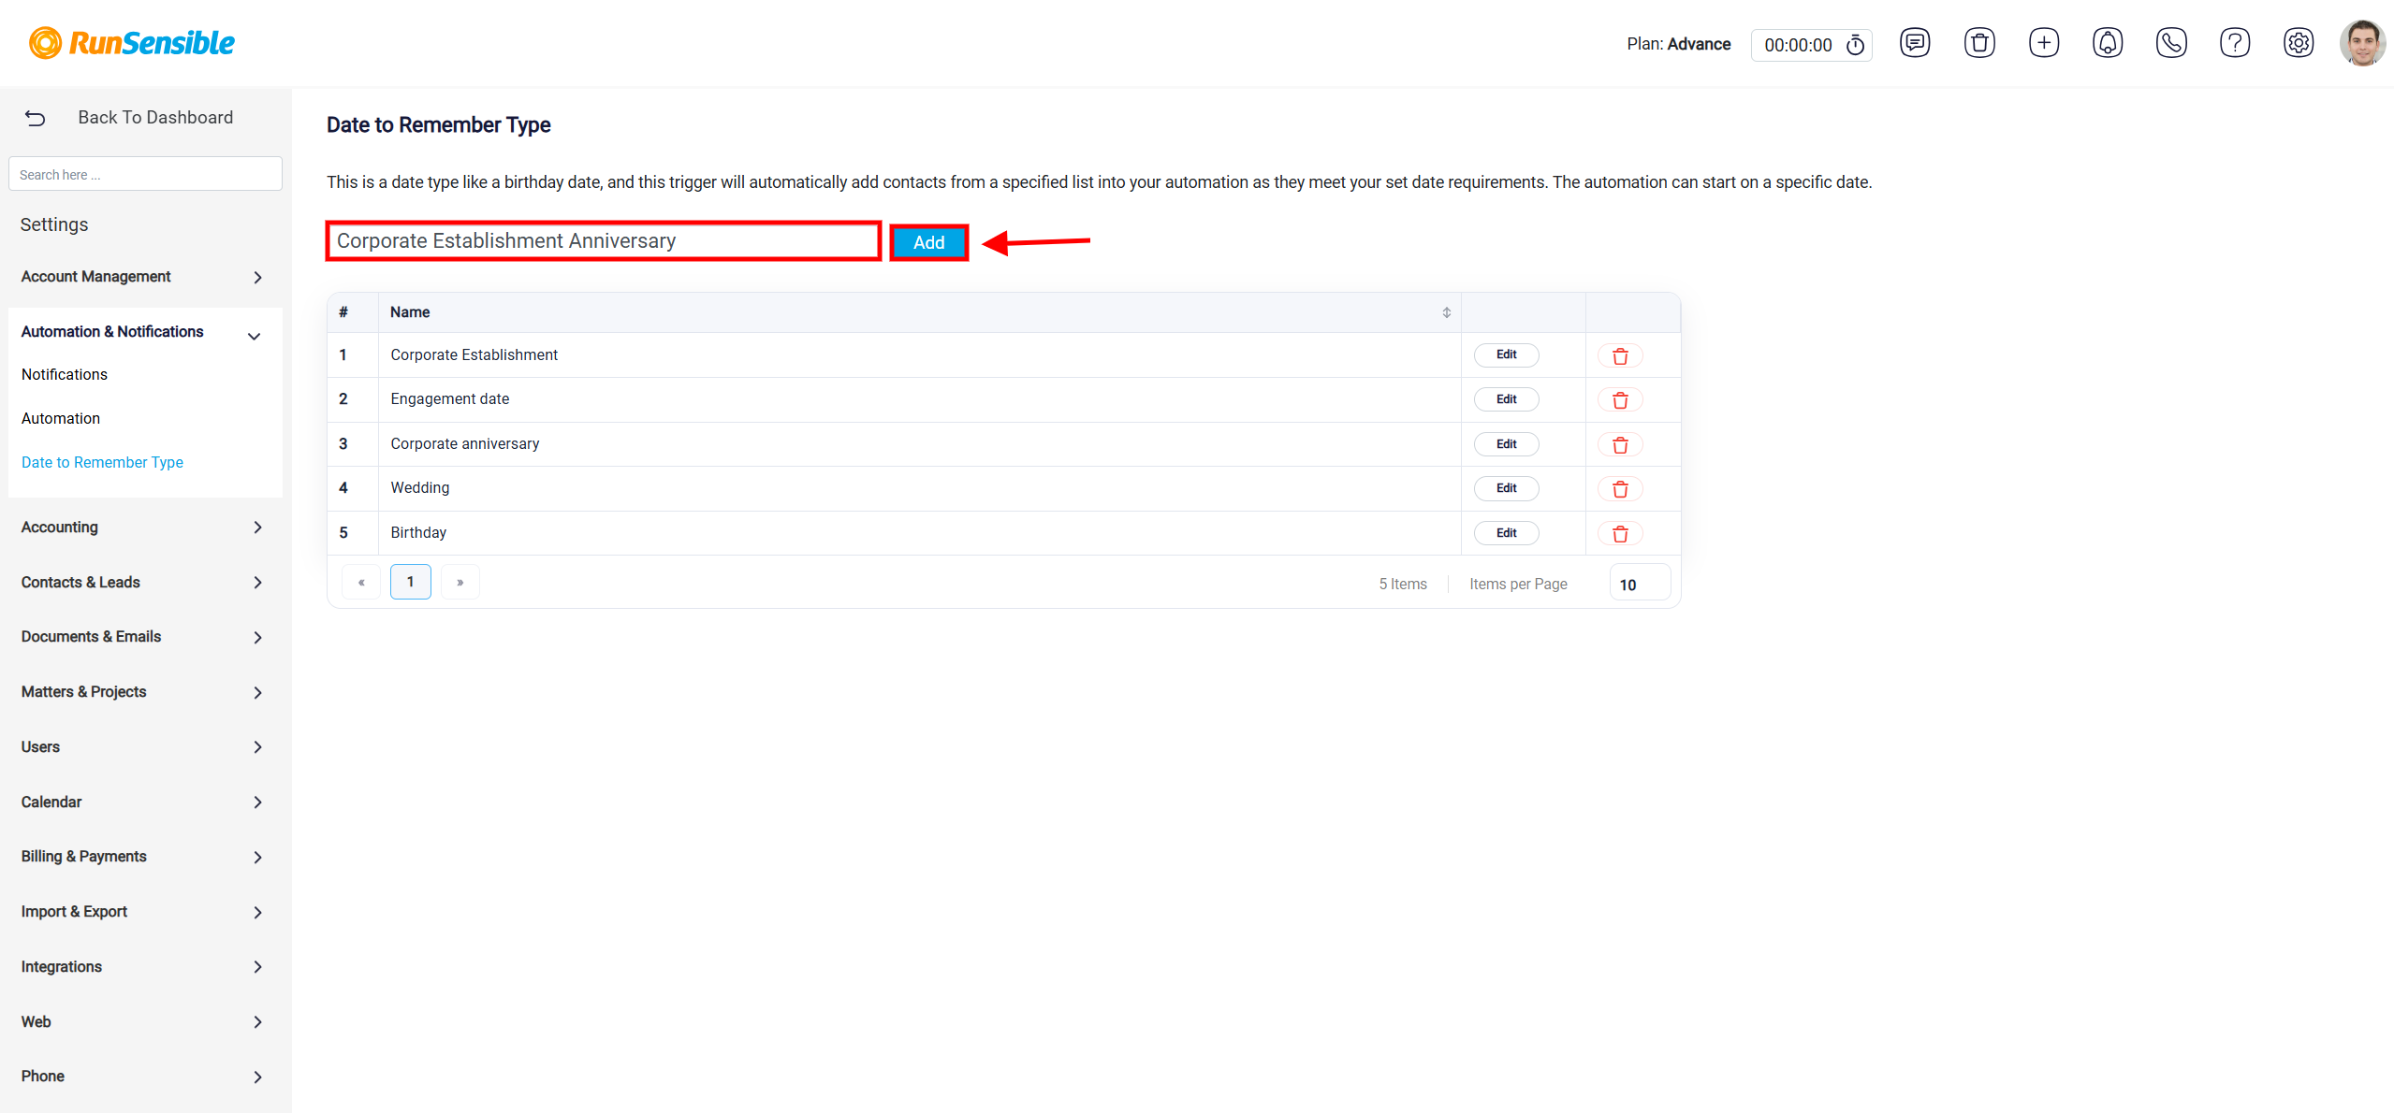Click the phone call icon in header
Screen dimensions: 2394x1113
pyautogui.click(x=2171, y=43)
